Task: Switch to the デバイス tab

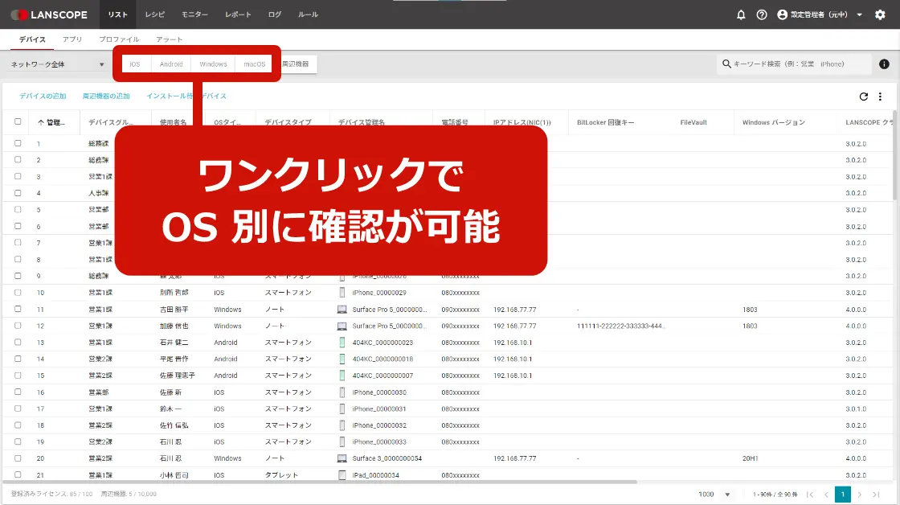Action: point(32,39)
